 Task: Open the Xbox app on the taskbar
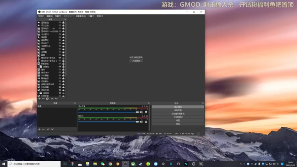(133, 164)
